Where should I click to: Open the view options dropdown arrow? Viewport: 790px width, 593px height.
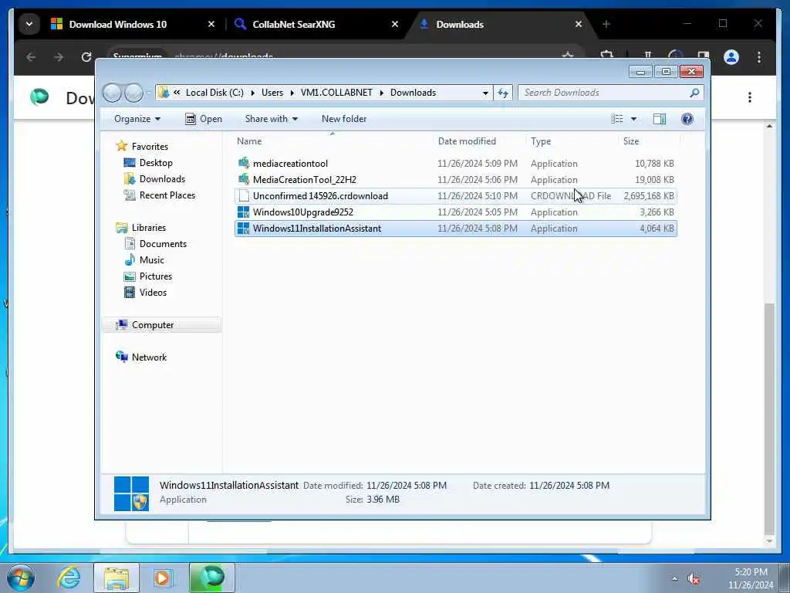coord(634,119)
